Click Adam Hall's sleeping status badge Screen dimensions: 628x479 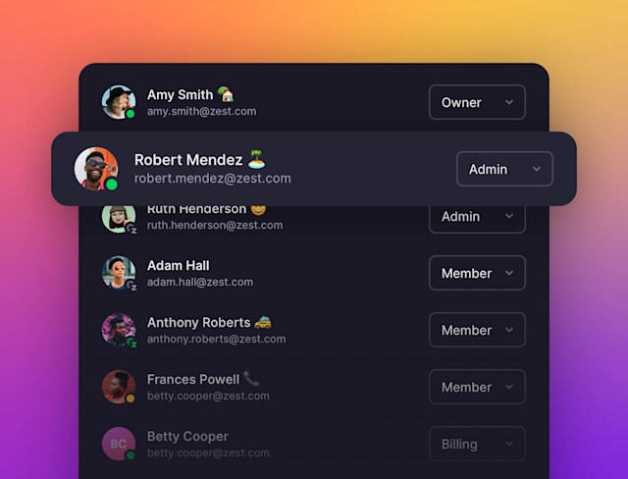point(131,286)
